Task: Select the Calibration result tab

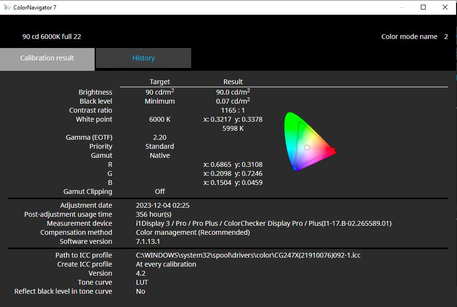Action: [47, 59]
